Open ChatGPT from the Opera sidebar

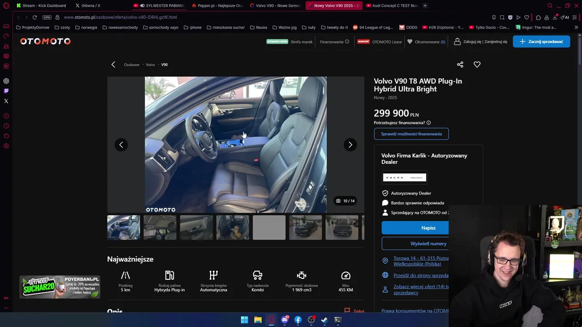point(6,81)
